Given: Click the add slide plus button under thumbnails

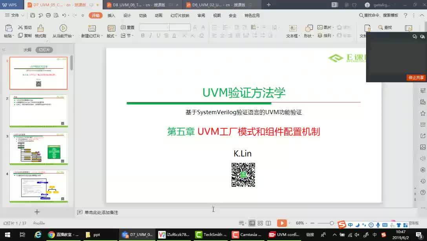Looking at the screenshot, I should (37, 212).
